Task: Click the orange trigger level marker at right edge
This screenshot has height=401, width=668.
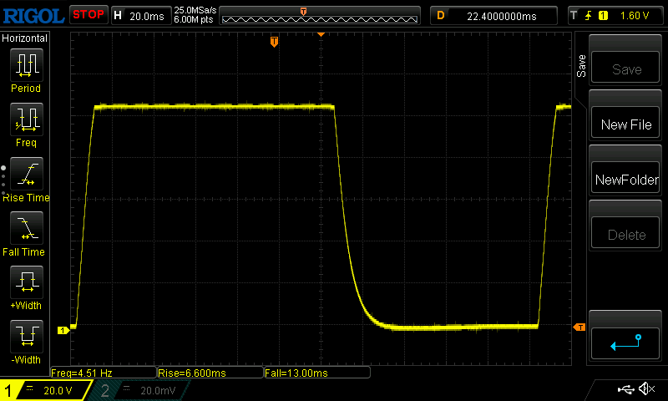Action: pos(579,327)
